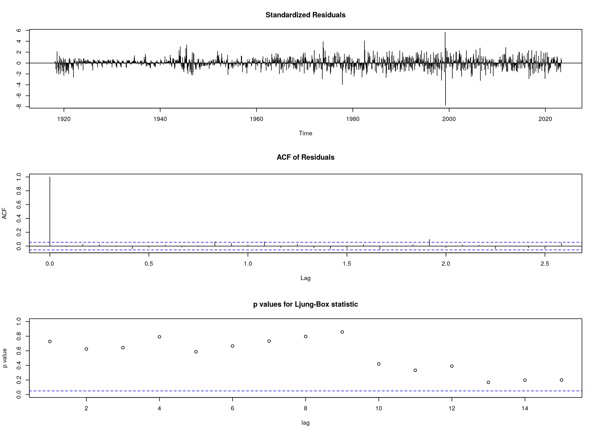Click the 'Lag' label under ACF plot
The height and width of the screenshot is (434, 597).
(305, 278)
